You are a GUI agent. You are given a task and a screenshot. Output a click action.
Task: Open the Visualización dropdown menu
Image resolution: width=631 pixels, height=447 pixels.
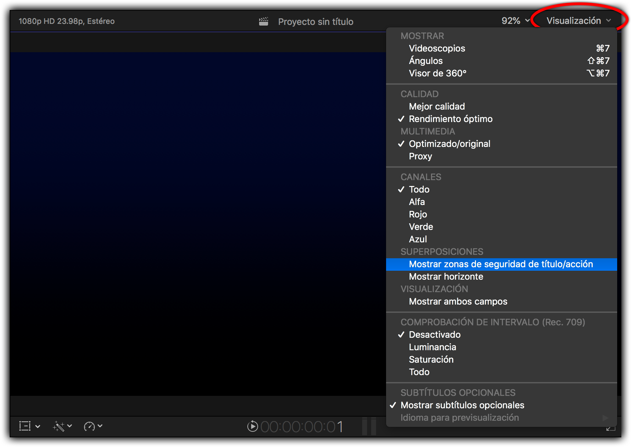point(578,21)
